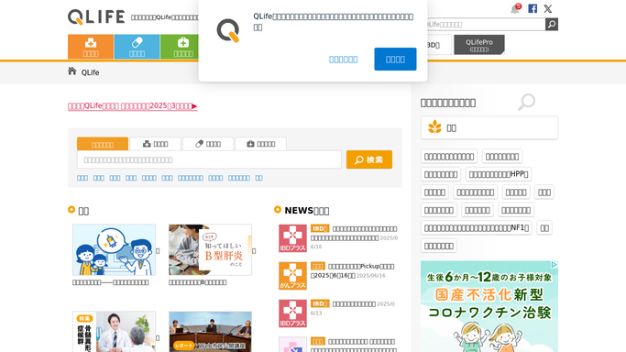Open the B型肝炎 feature thumbnail

[x=210, y=250]
